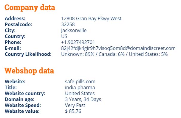Click the Company data heading
This screenshot has width=181, height=118.
point(30,8)
